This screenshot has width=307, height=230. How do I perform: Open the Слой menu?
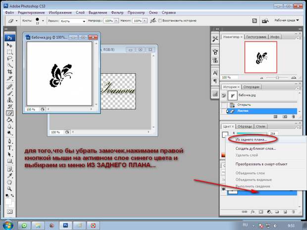[x=80, y=12]
